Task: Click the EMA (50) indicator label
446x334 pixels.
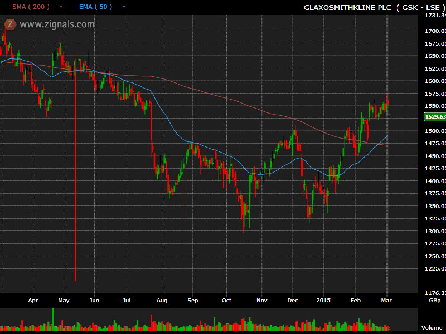Action: coord(95,7)
